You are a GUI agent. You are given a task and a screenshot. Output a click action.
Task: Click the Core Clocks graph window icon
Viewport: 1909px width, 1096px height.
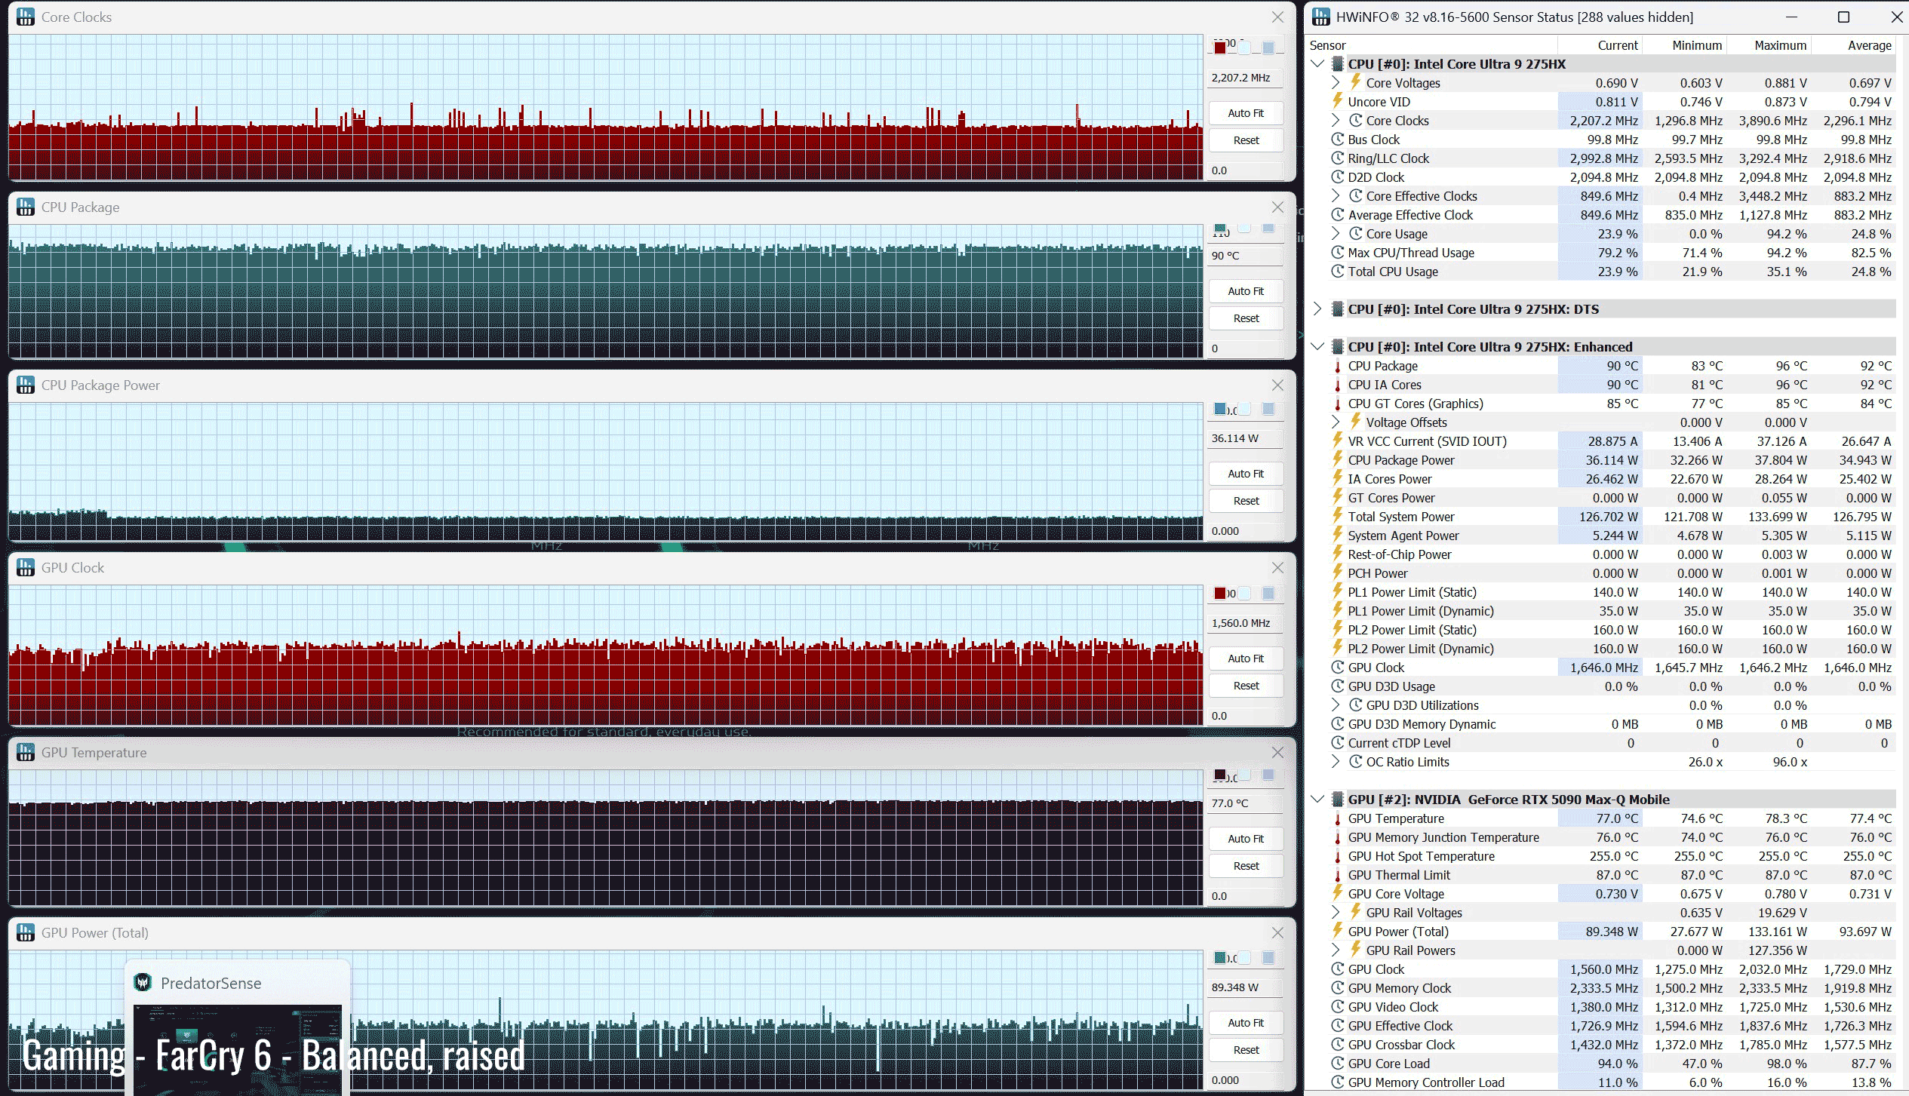coord(26,17)
